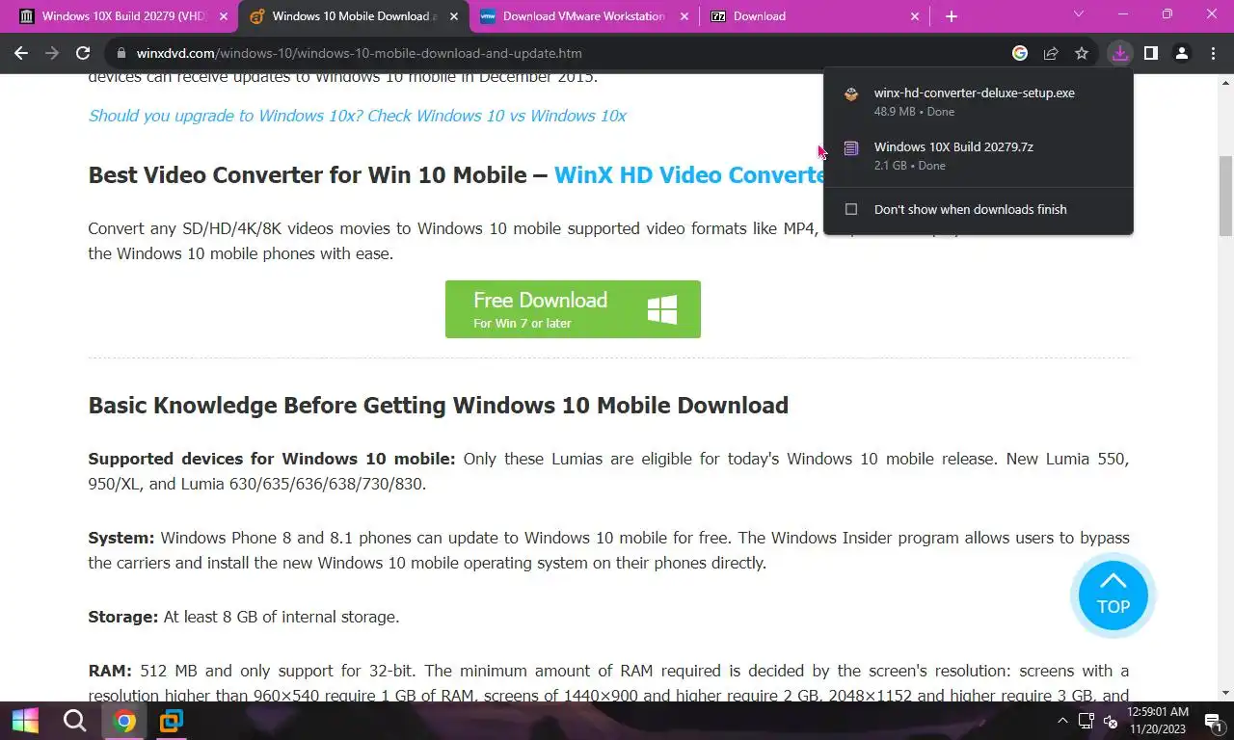Screen dimensions: 1234x740
Task: Open a new browser tab
Action: [x=952, y=16]
